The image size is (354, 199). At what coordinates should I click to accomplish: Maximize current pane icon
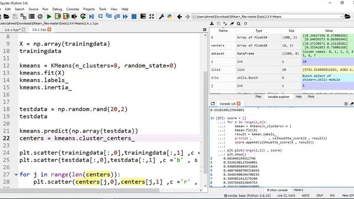[x=143, y=16]
